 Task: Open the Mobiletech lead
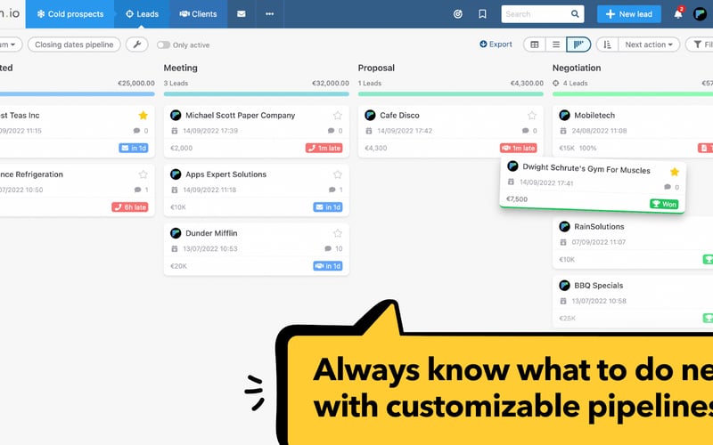coord(594,116)
